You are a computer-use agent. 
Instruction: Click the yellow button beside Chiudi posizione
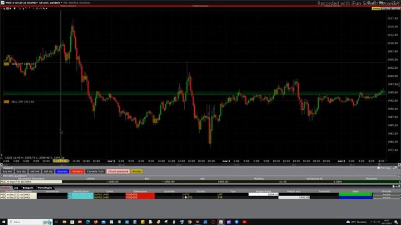(137, 171)
